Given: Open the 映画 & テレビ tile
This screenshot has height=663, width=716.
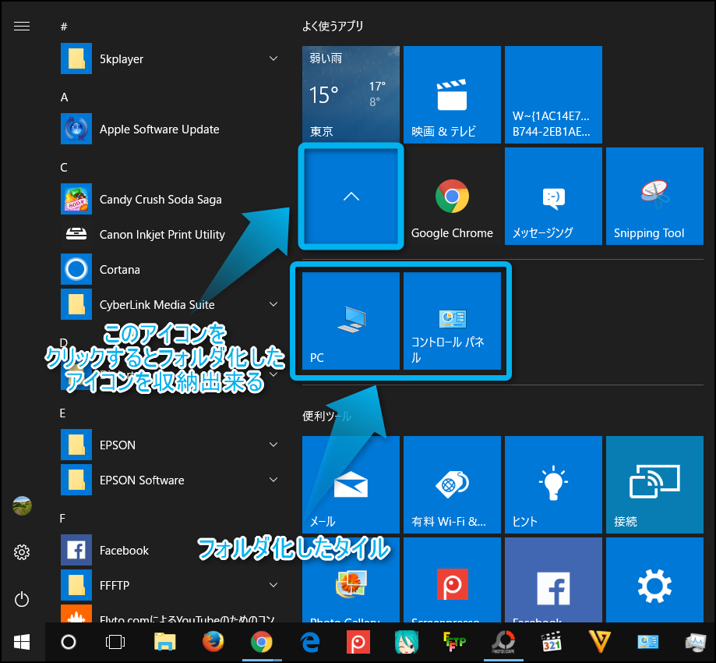Looking at the screenshot, I should [452, 94].
